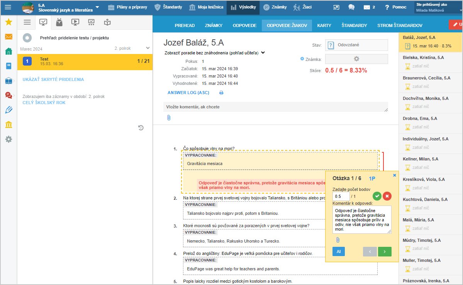The width and height of the screenshot is (463, 285).
Task: Mark answer wrong with red cross button
Action: click(x=387, y=196)
